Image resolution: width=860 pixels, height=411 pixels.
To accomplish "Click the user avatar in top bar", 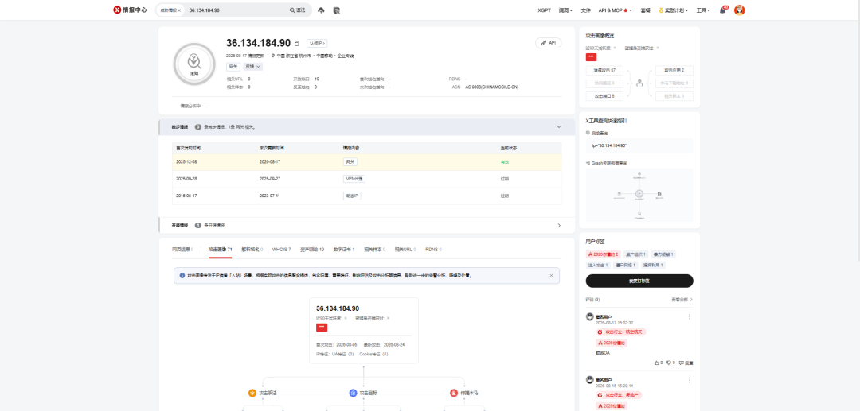I will [739, 10].
